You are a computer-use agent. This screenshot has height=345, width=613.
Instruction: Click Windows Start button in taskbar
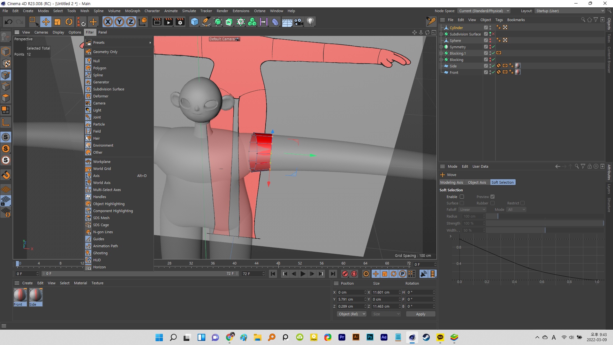[159, 337]
